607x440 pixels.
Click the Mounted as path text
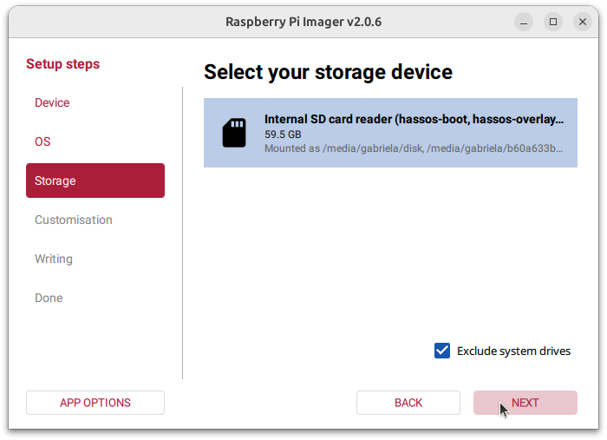(x=414, y=148)
